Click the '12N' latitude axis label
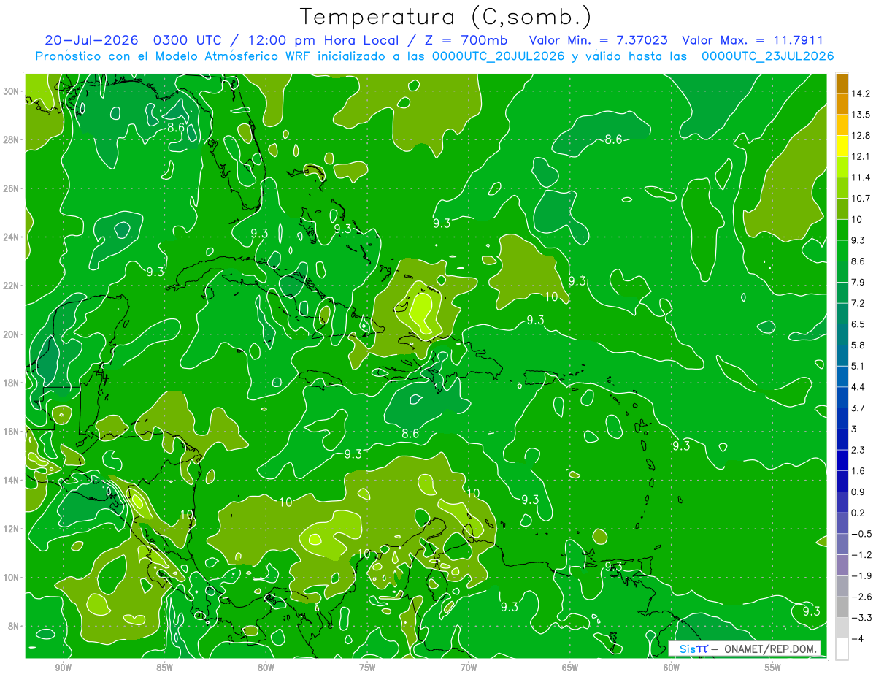Image resolution: width=876 pixels, height=677 pixels. pyautogui.click(x=12, y=529)
